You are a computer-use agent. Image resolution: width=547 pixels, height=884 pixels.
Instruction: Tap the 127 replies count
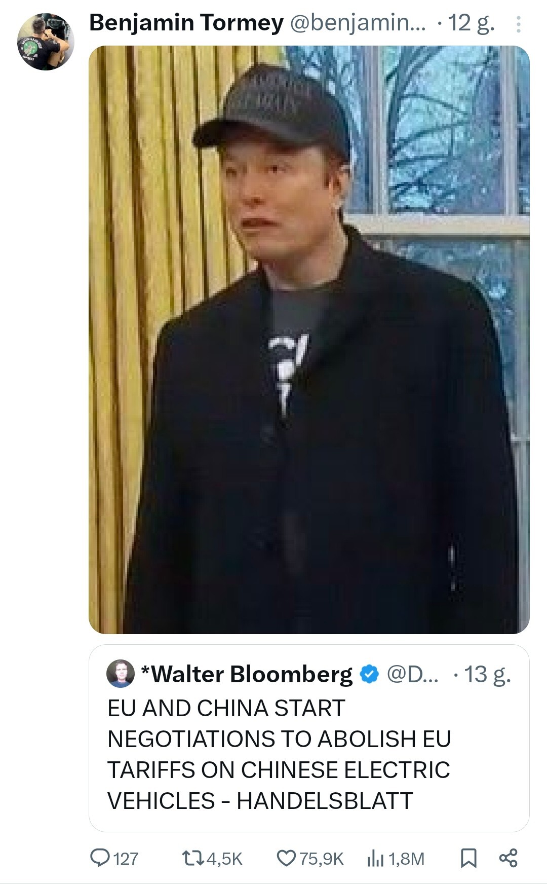(126, 858)
